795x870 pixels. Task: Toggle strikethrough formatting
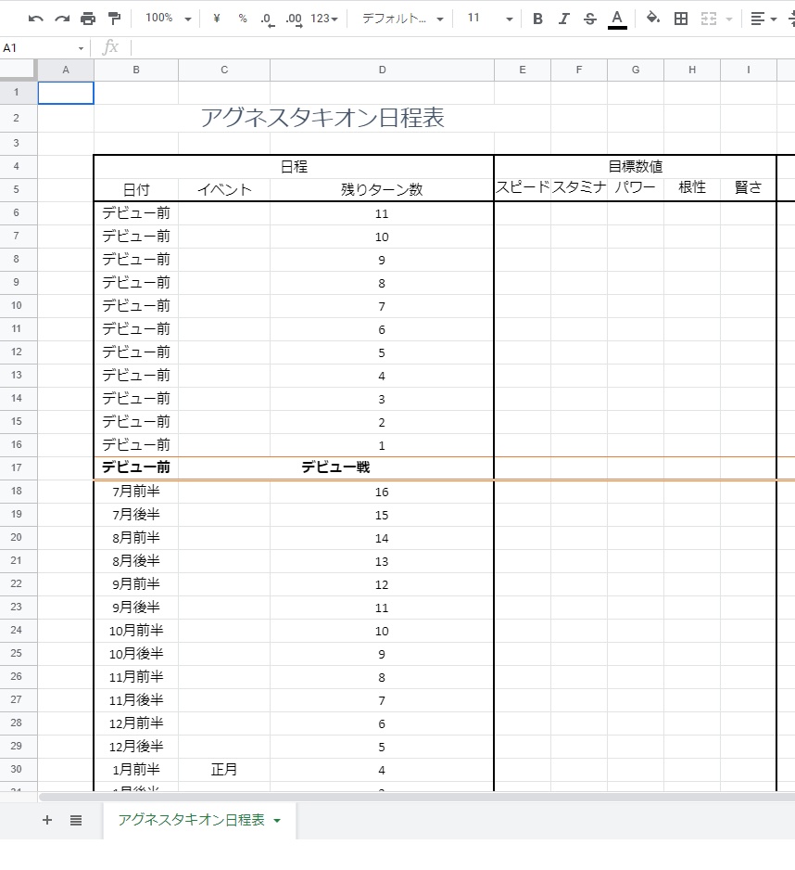coord(590,17)
